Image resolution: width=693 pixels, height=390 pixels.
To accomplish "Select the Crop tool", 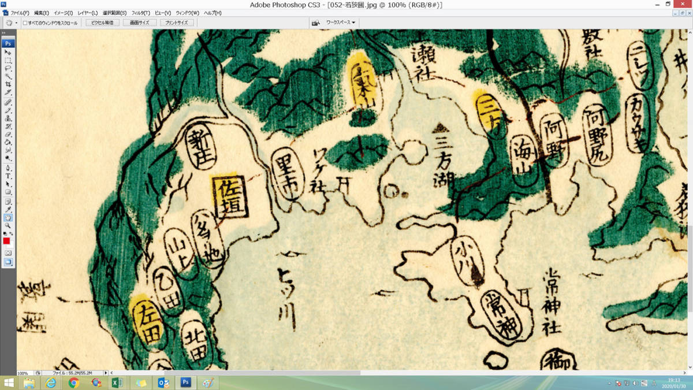I will coord(8,84).
